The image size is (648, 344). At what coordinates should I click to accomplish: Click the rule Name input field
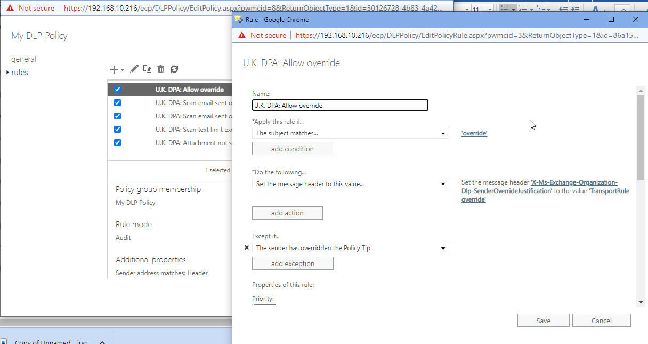coord(340,105)
